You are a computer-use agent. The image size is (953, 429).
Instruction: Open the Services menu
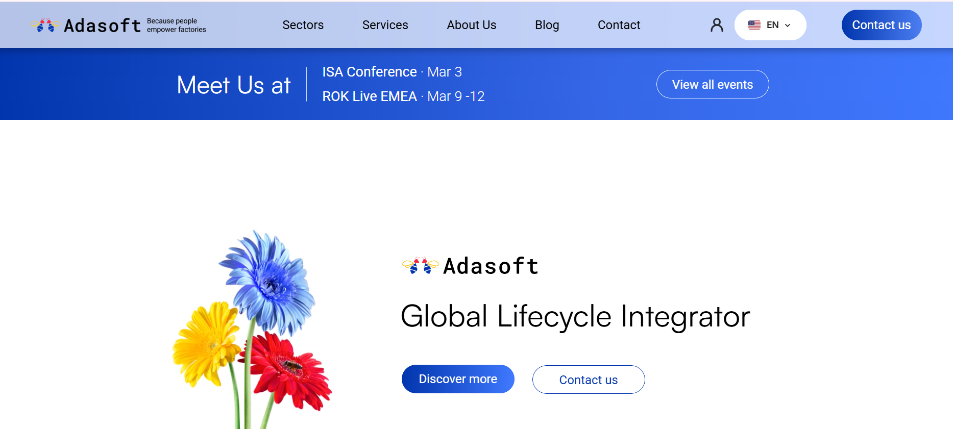click(x=385, y=25)
